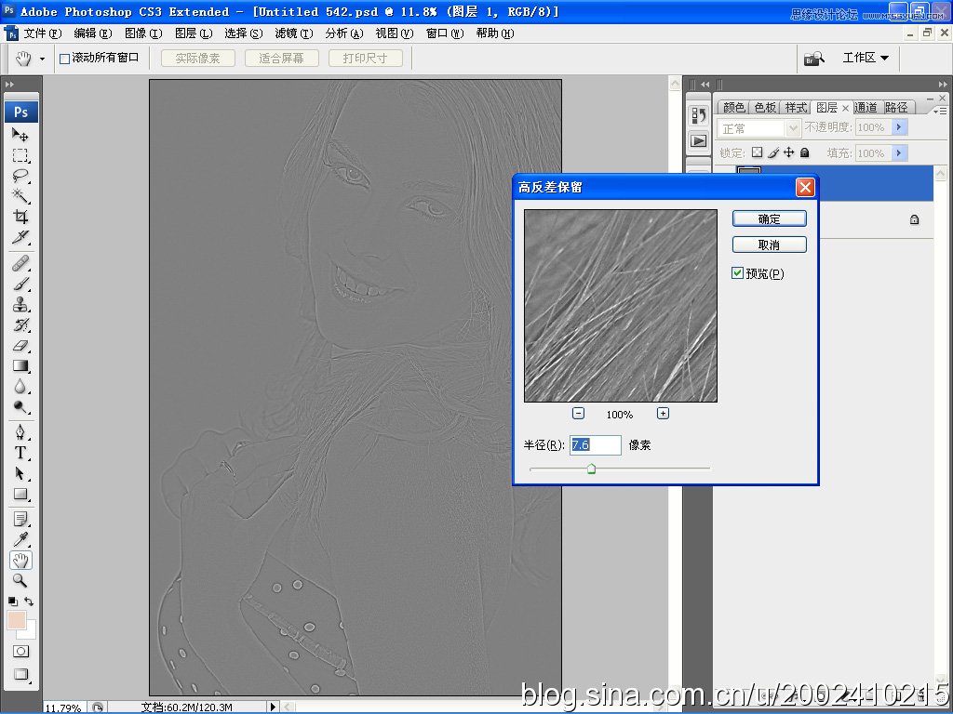The height and width of the screenshot is (714, 953).
Task: Select the Eraser tool
Action: (20, 346)
